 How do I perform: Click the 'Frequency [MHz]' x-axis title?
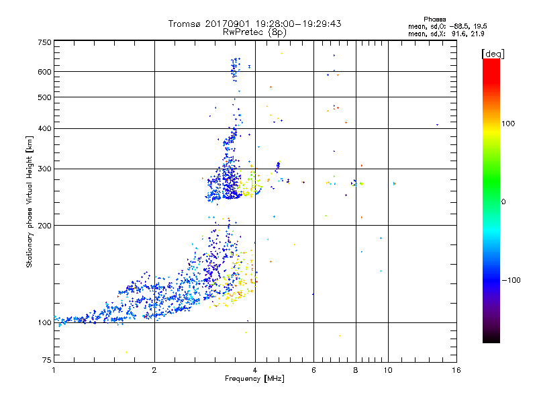pyautogui.click(x=254, y=379)
